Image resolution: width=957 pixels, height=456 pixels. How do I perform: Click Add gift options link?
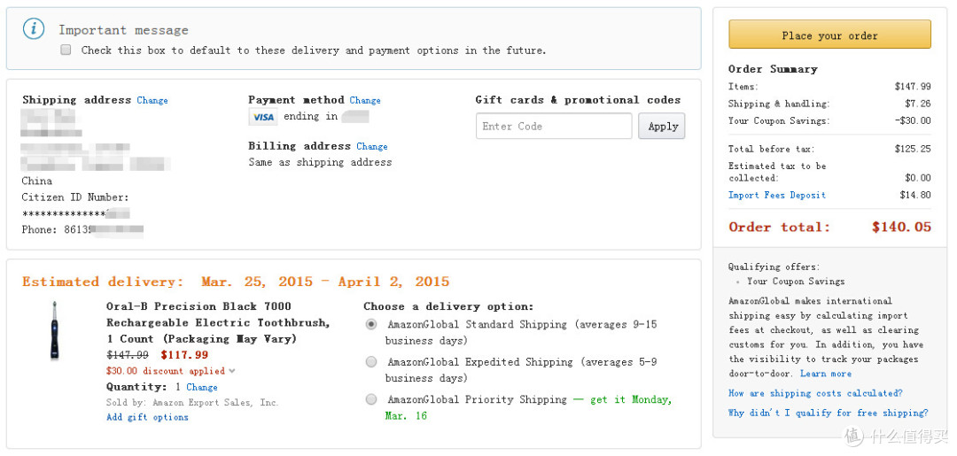[147, 417]
